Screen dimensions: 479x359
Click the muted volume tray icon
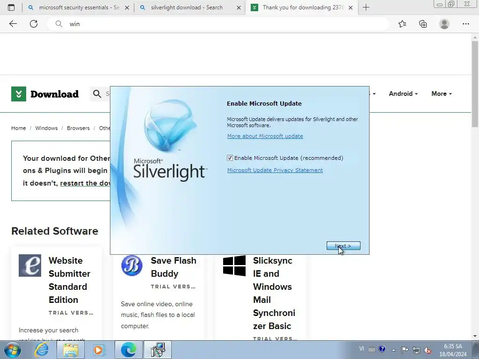[x=428, y=350]
